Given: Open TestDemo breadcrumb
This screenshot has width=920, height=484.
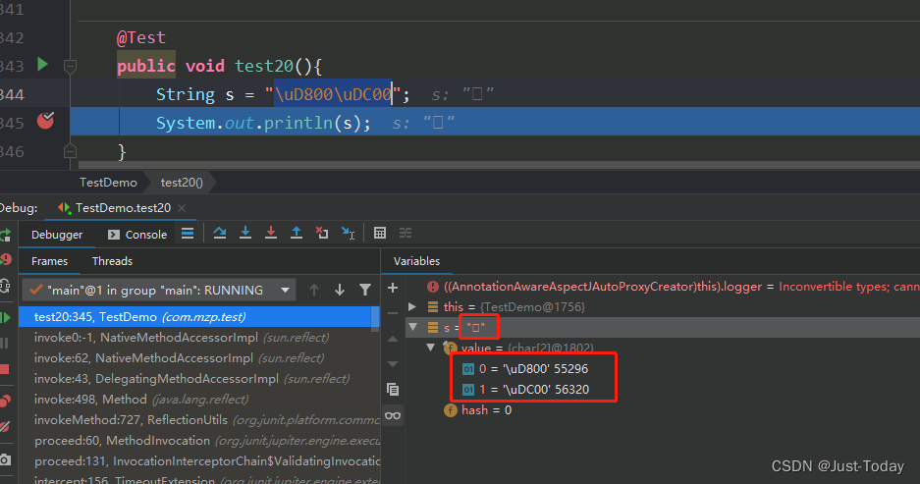Looking at the screenshot, I should (108, 183).
